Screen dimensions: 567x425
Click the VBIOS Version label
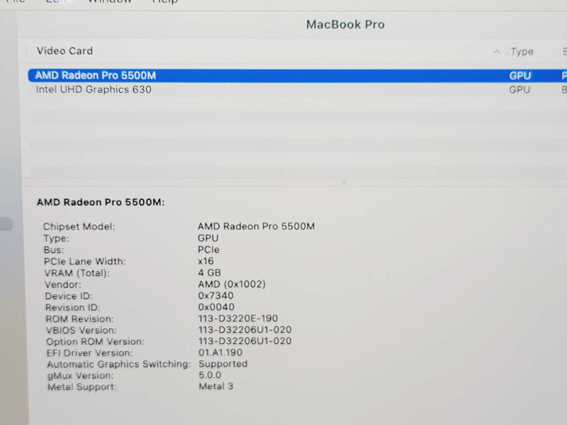pos(82,330)
